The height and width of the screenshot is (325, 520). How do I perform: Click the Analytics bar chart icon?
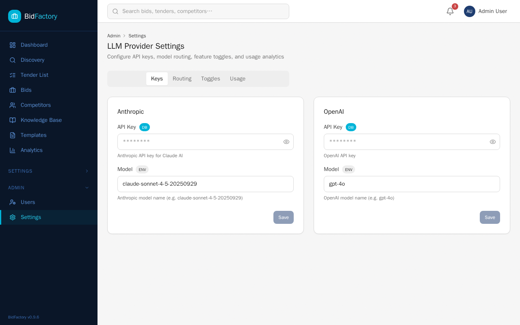tap(13, 150)
